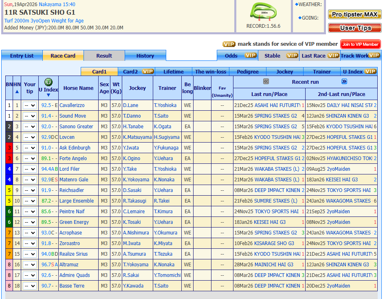This screenshot has width=383, height=299.
Task: Click the User Tips button
Action: (354, 28)
